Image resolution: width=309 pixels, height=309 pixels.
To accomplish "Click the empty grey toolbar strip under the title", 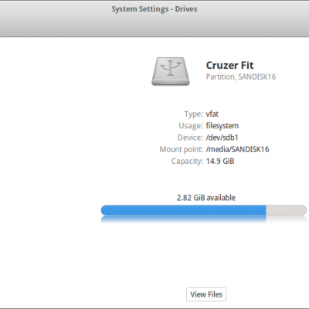I will pos(154,27).
